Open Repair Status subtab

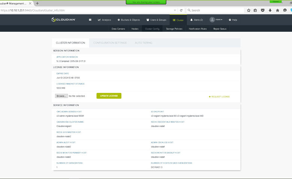[x=220, y=29]
